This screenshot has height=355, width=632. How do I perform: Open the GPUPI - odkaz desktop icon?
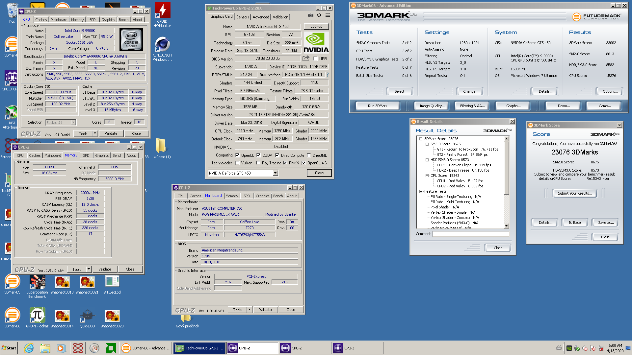[37, 318]
